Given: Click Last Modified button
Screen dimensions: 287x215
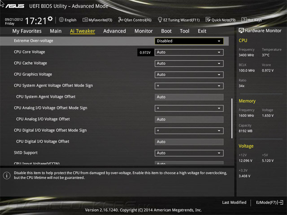Looking at the screenshot, I should pos(234,202).
